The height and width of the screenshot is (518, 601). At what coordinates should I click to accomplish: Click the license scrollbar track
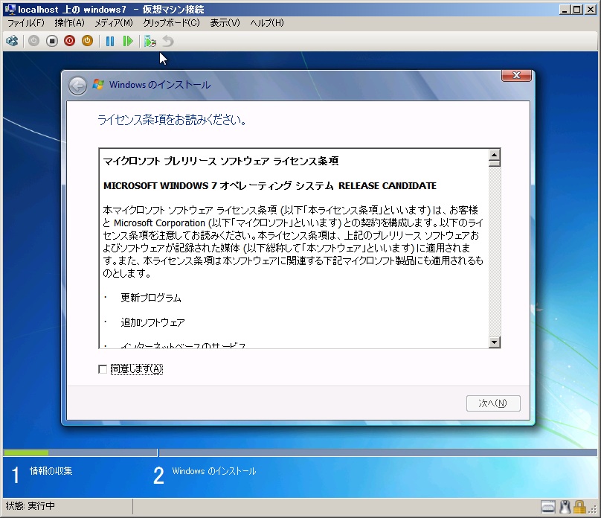pyautogui.click(x=495, y=252)
